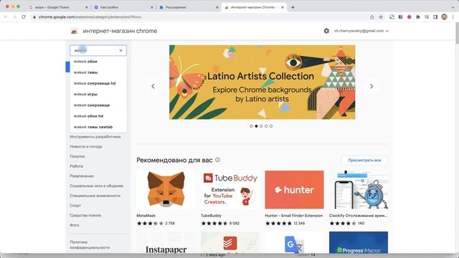This screenshot has width=459, height=258.
Task: Show the next banner slide
Action: [x=372, y=86]
